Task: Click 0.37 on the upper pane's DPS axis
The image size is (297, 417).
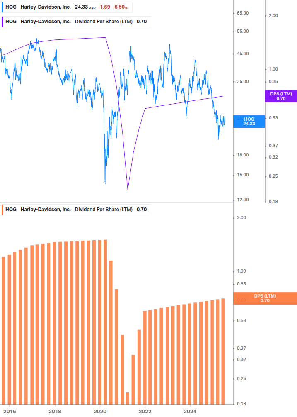Action: 273,146
